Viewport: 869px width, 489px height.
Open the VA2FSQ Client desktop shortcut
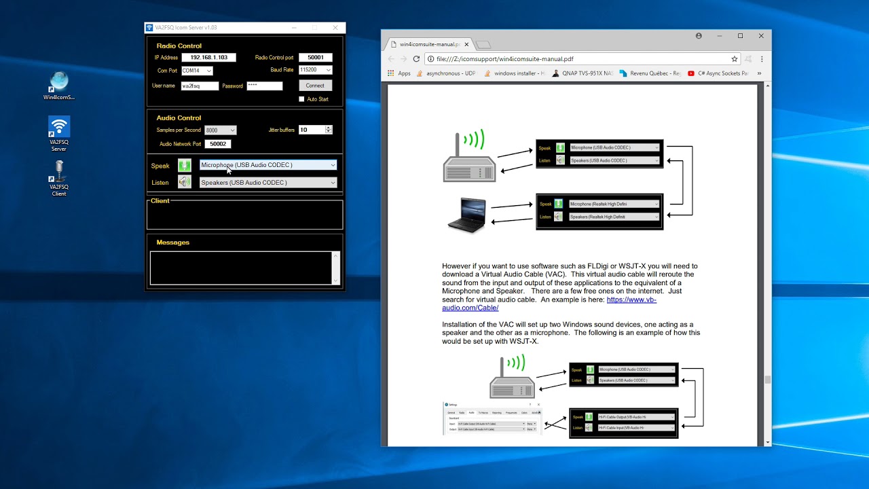tap(59, 179)
